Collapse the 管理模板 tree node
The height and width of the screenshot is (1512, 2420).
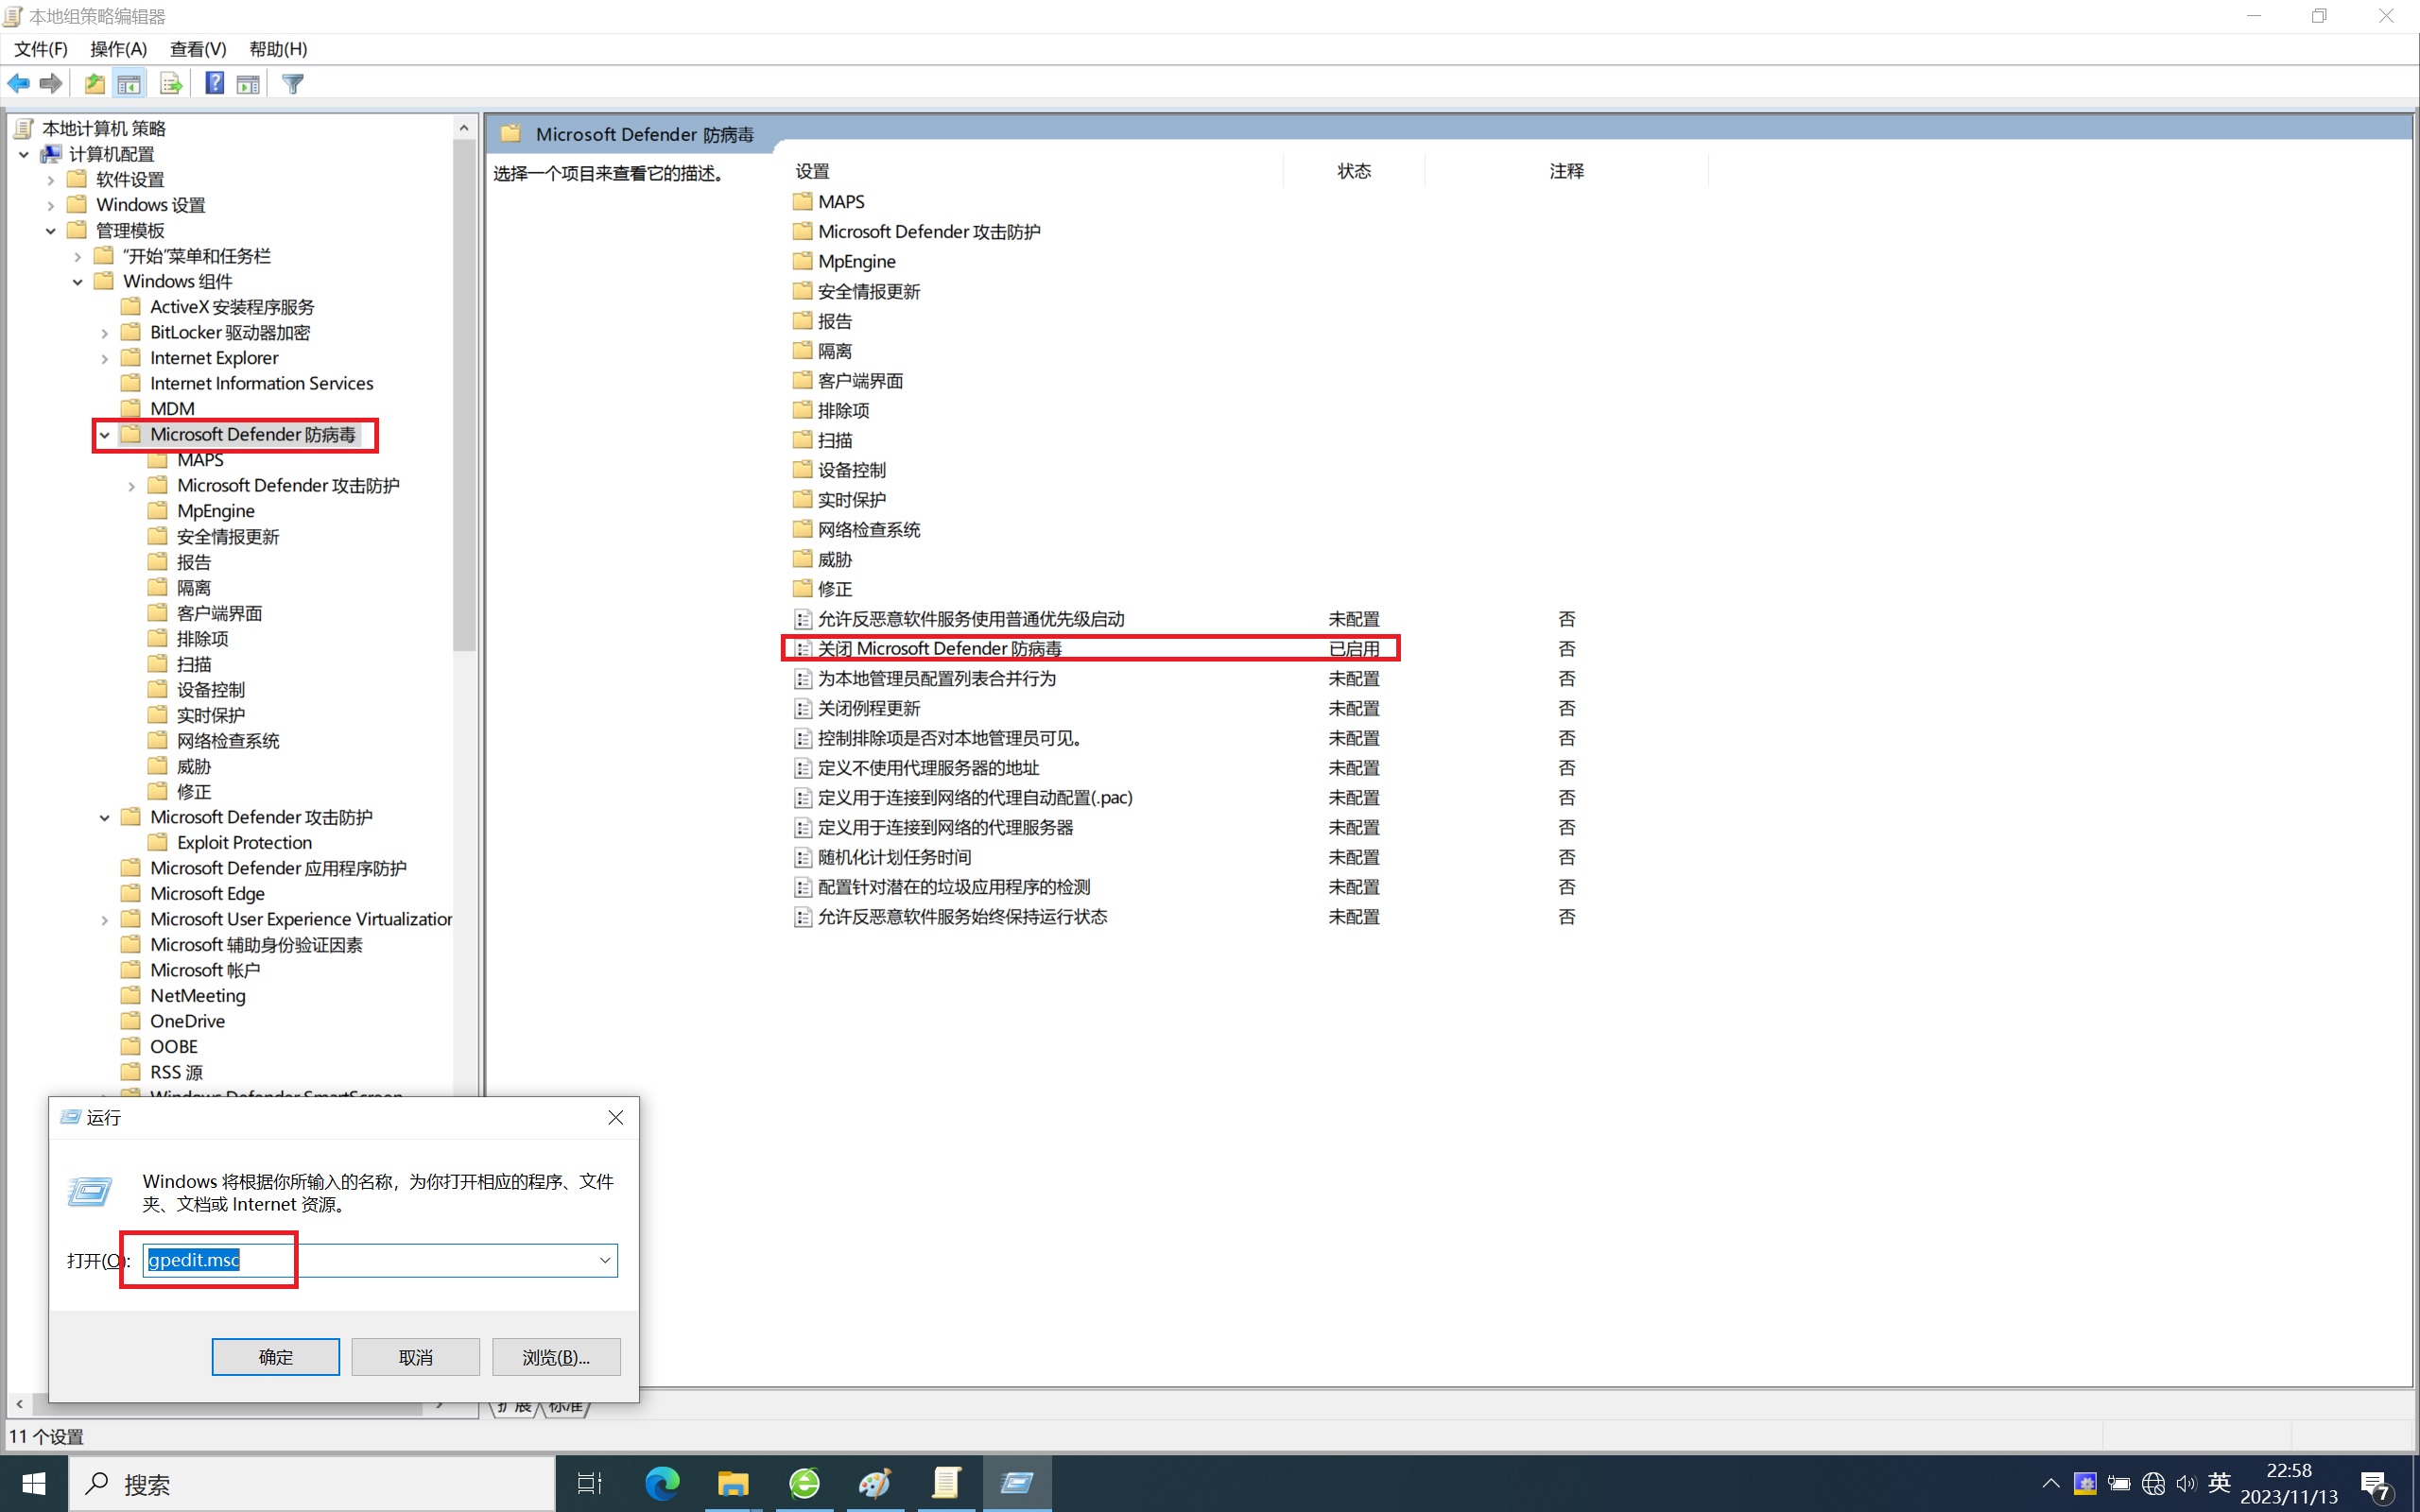pos(51,231)
